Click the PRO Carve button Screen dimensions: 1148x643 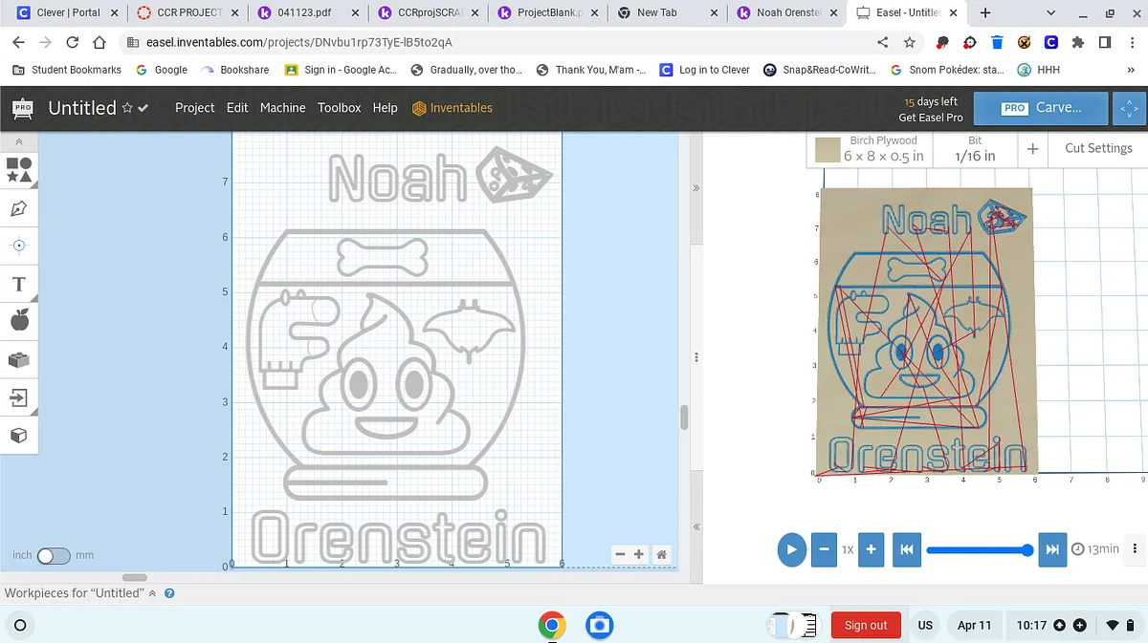tap(1041, 108)
